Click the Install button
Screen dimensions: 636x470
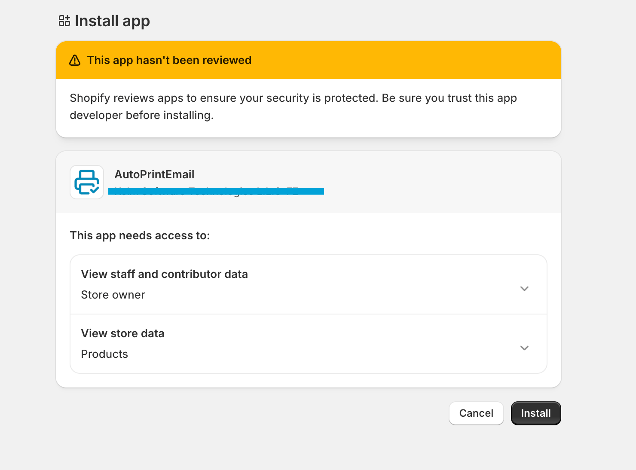pyautogui.click(x=536, y=413)
